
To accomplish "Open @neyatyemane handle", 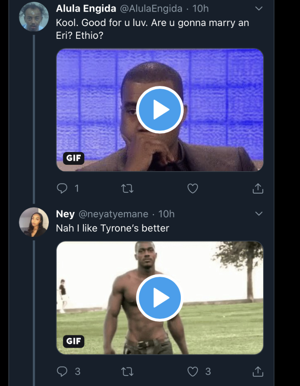I will tap(113, 214).
